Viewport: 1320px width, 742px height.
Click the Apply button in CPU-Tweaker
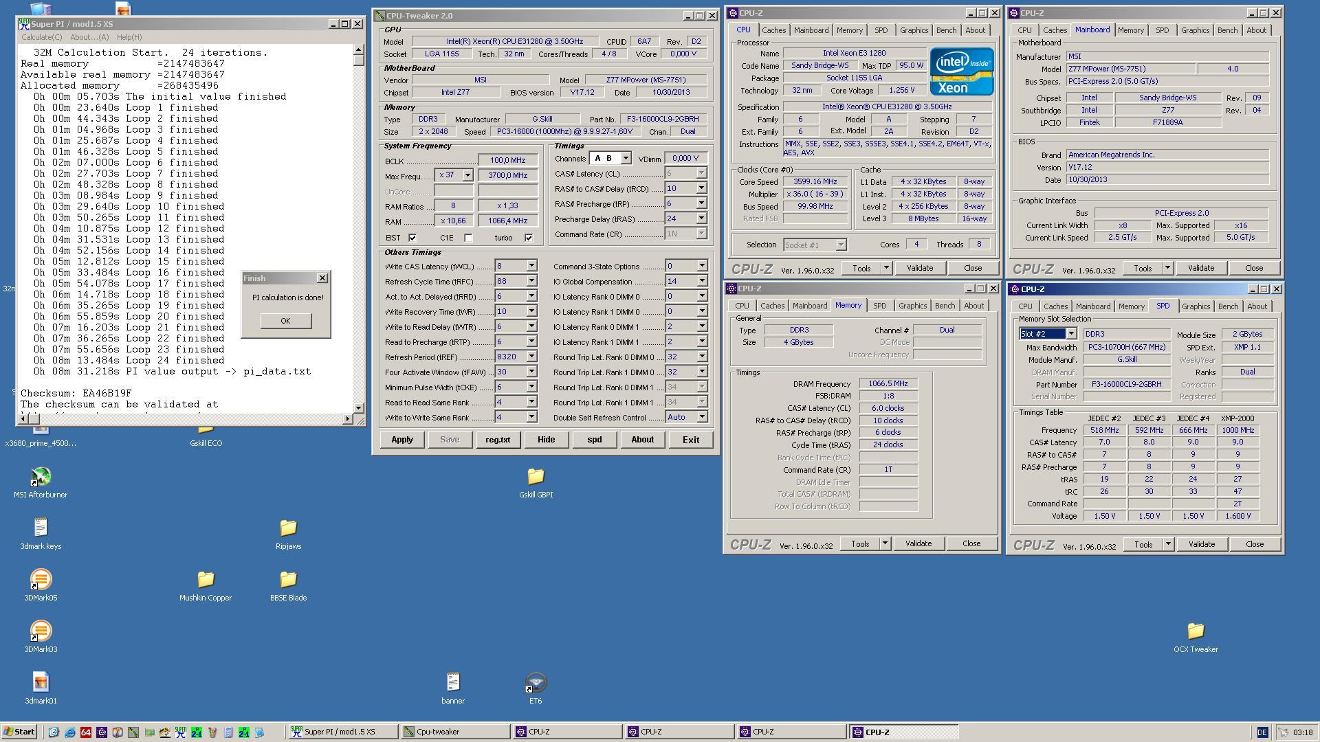click(x=402, y=440)
